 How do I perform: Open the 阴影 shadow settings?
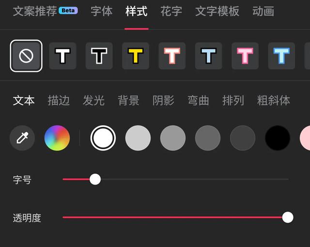(163, 100)
